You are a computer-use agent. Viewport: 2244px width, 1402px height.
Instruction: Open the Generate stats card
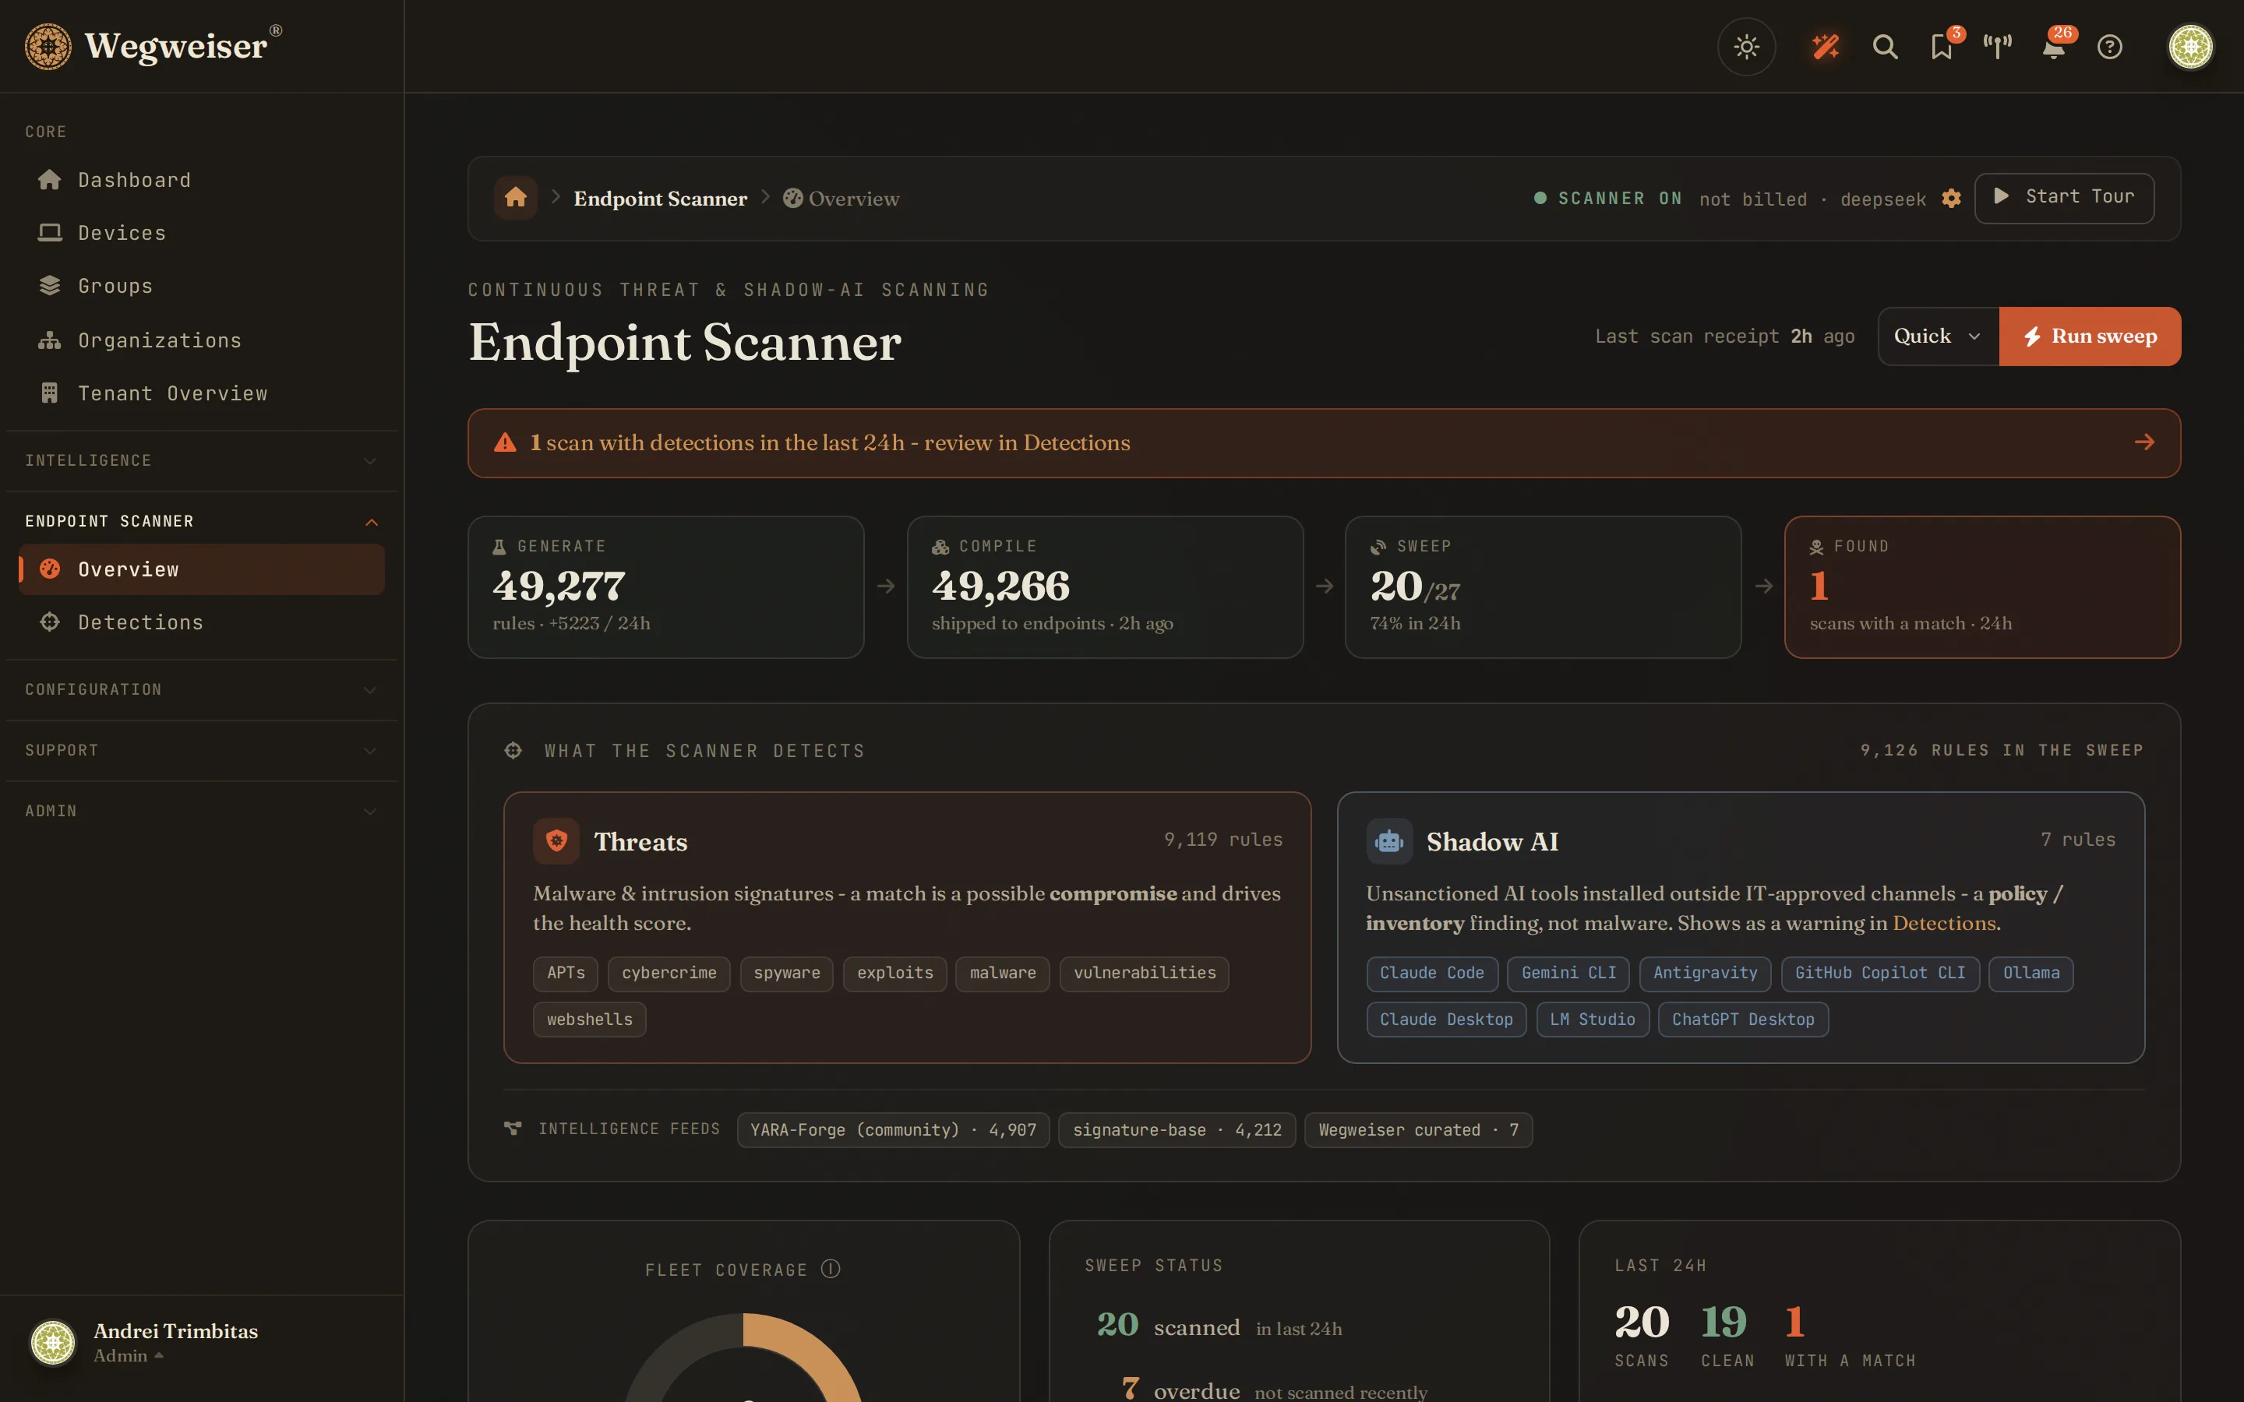coord(665,587)
